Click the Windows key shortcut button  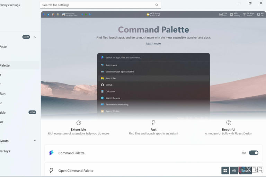[x=225, y=170]
